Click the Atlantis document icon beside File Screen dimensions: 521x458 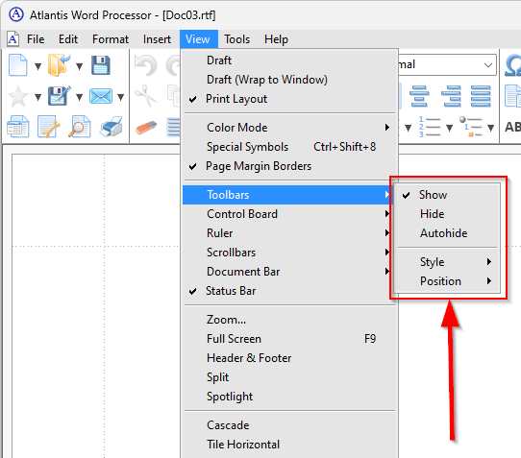point(12,39)
